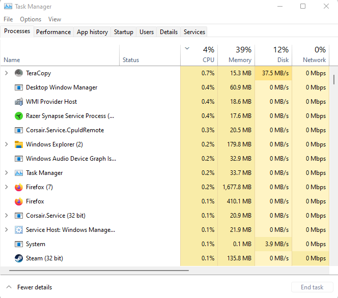
Task: Click the Task Manager process row icon
Action: 19,173
